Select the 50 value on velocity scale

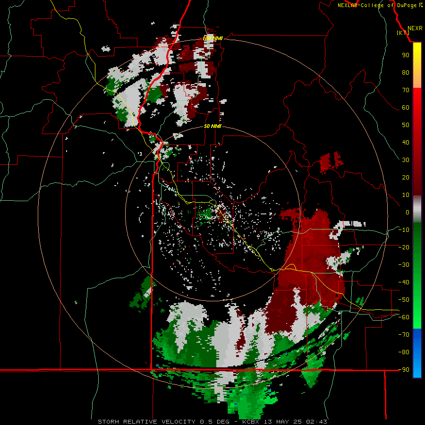pos(406,125)
